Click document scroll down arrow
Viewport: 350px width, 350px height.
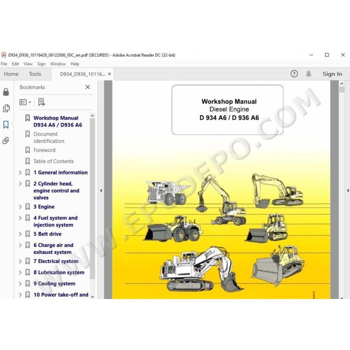point(341,297)
